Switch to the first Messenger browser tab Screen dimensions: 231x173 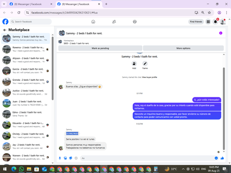coord(31,4)
